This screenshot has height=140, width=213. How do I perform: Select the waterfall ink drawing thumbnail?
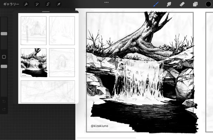[x=34, y=63]
